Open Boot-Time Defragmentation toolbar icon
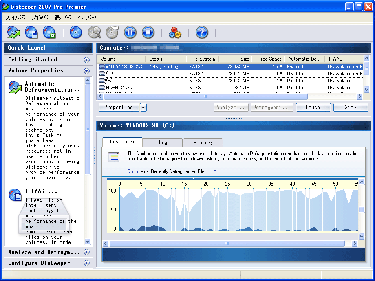The width and height of the screenshot is (375, 281). (x=49, y=32)
